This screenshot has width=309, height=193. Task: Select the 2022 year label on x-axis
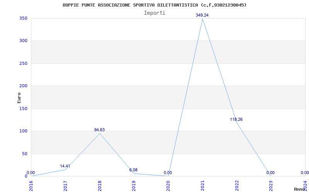click(x=237, y=186)
